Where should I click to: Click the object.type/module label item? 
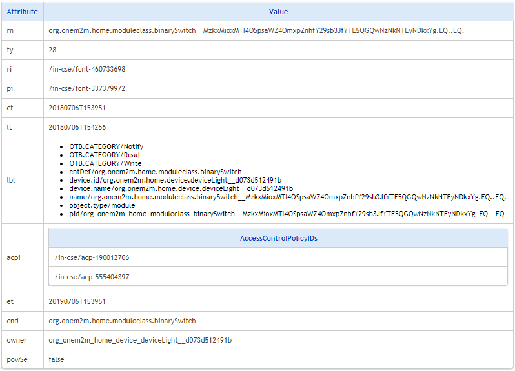102,205
